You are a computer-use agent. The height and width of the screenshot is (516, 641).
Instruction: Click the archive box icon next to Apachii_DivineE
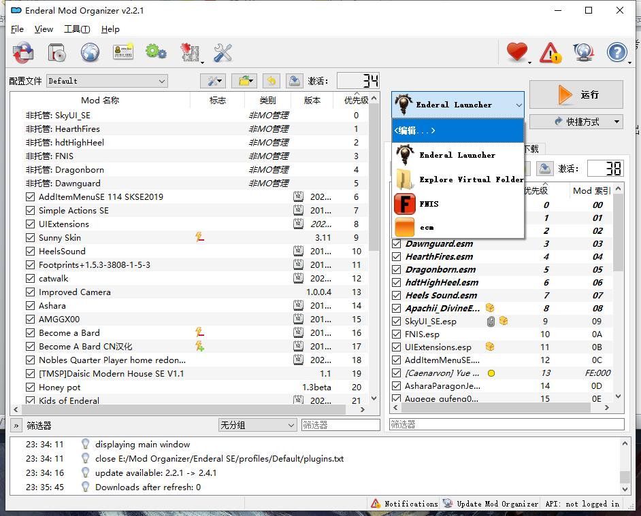tap(490, 308)
